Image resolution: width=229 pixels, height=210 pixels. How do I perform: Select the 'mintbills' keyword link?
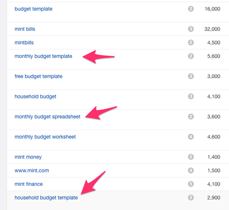pos(24,43)
